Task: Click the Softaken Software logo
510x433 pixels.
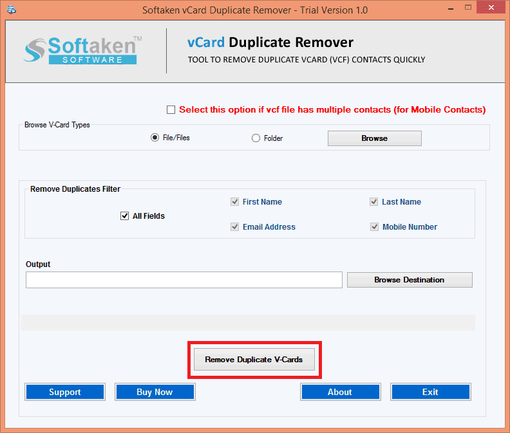Action: pos(82,50)
